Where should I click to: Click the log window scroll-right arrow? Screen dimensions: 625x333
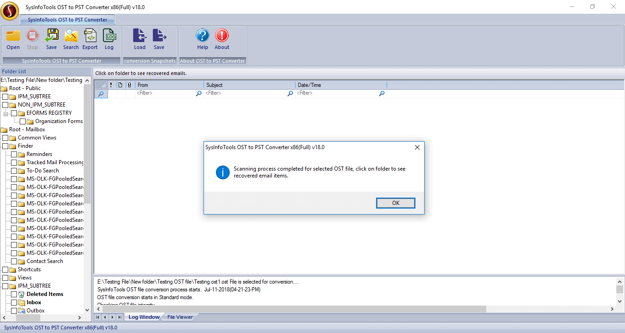point(612,309)
